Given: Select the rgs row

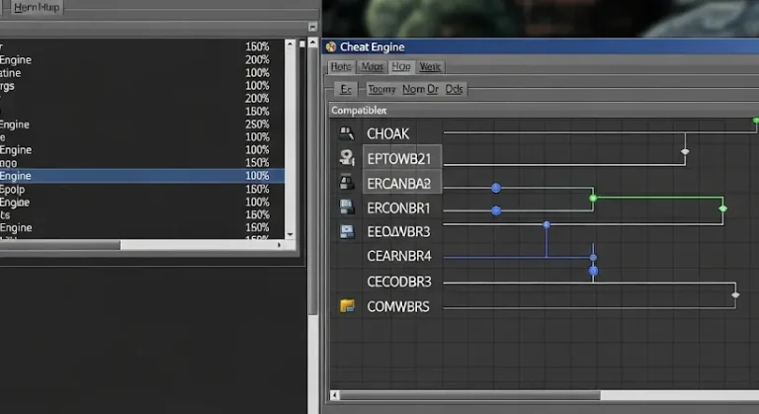Looking at the screenshot, I should point(142,86).
